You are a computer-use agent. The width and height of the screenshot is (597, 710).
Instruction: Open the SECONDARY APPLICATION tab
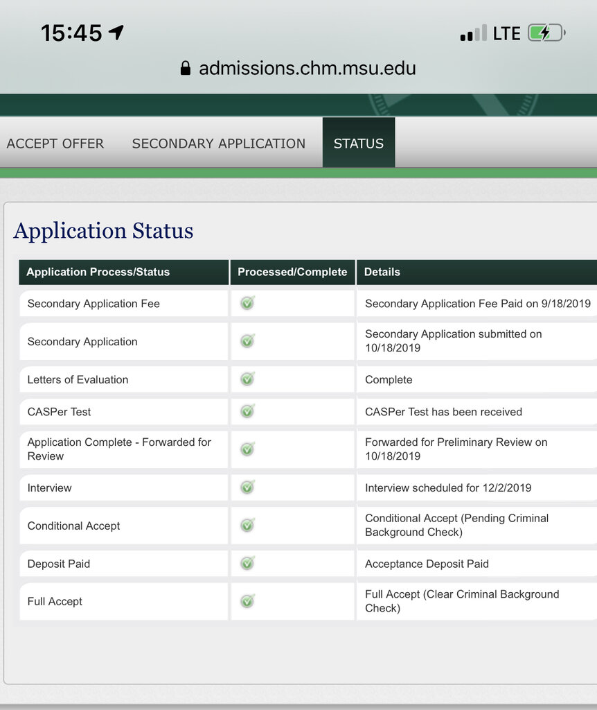pos(218,144)
